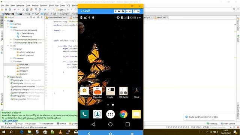Collapse the values folder node
Image resolution: width=240 pixels, height=135 pixels.
11,61
